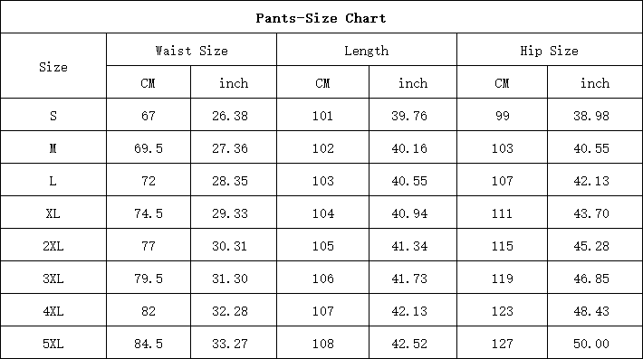643x359 pixels.
Task: Click the waist value 69.5 cell
Action: (149, 148)
